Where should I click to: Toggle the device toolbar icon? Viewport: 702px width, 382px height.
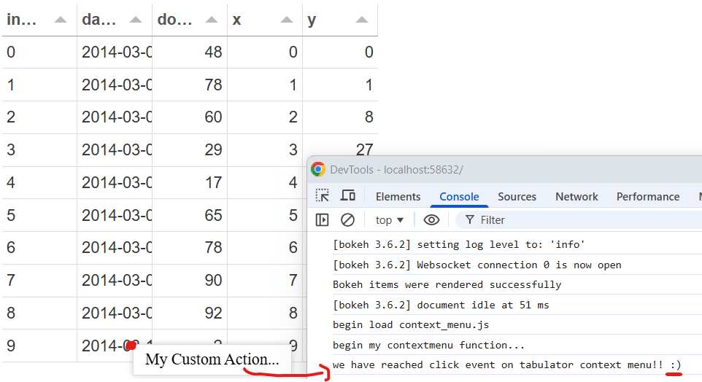tap(348, 196)
